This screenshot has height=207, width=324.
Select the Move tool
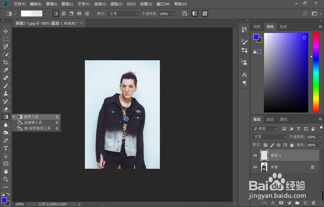pyautogui.click(x=6, y=31)
